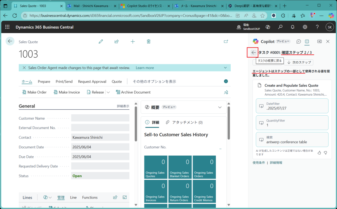
Task: Open the SK account avatar
Action: tap(330, 27)
